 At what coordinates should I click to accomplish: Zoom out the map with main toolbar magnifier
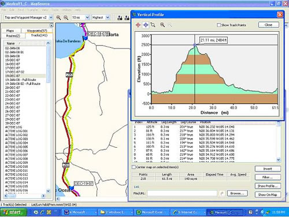pyautogui.click(x=66, y=18)
